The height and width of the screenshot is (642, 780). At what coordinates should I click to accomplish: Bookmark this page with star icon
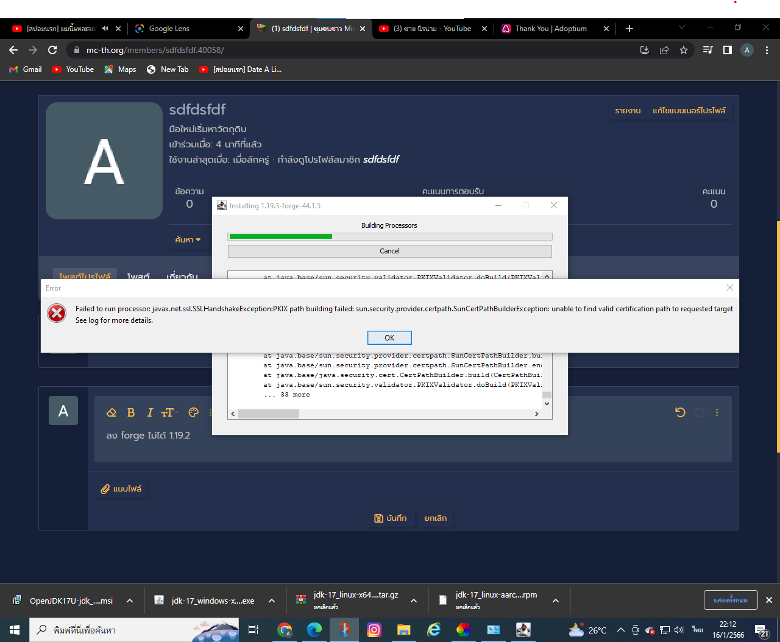point(684,50)
